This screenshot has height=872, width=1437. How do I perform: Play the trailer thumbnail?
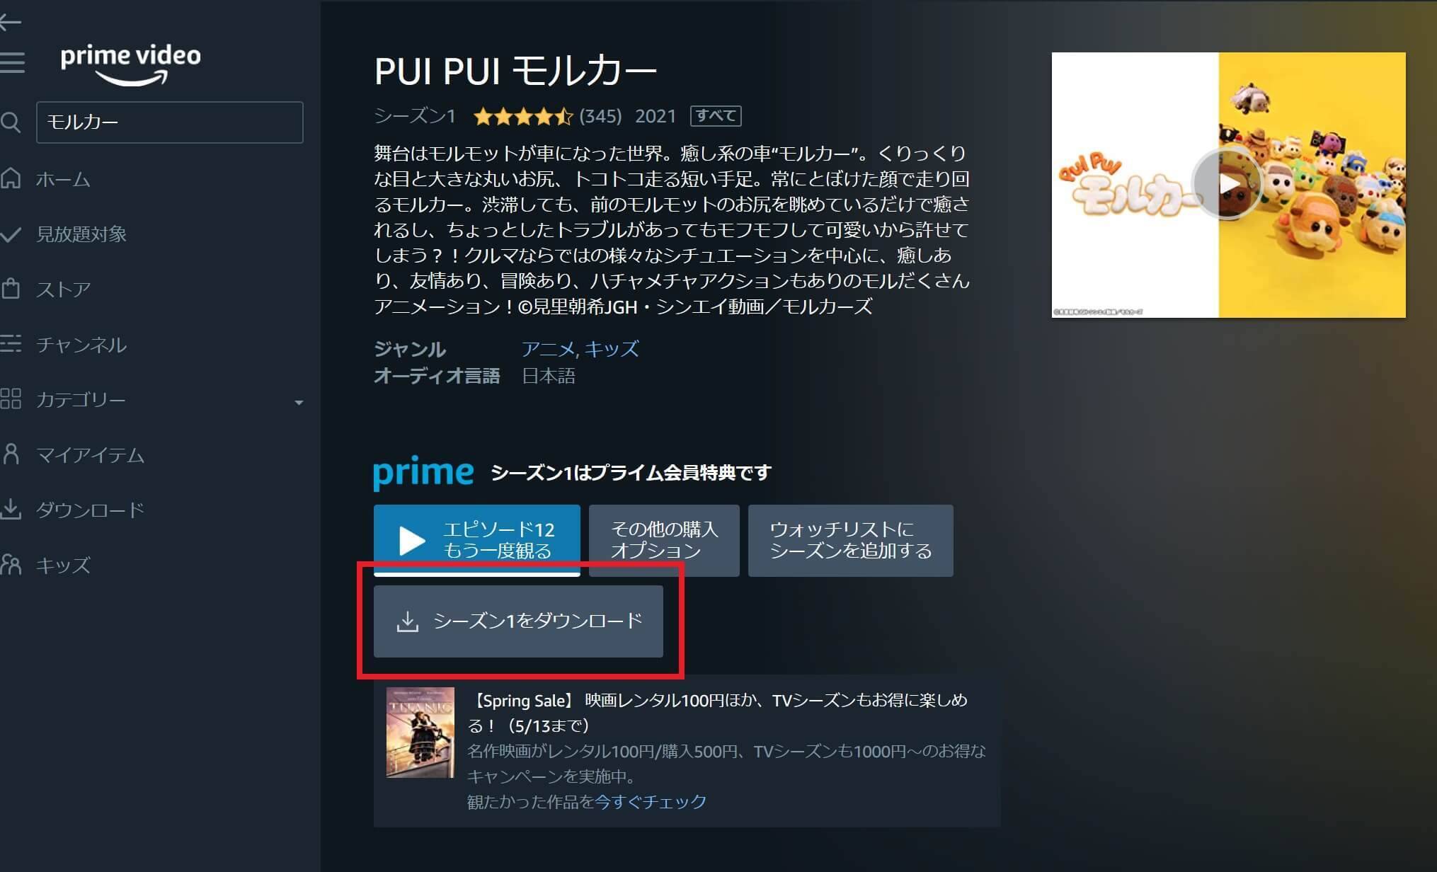[1228, 185]
